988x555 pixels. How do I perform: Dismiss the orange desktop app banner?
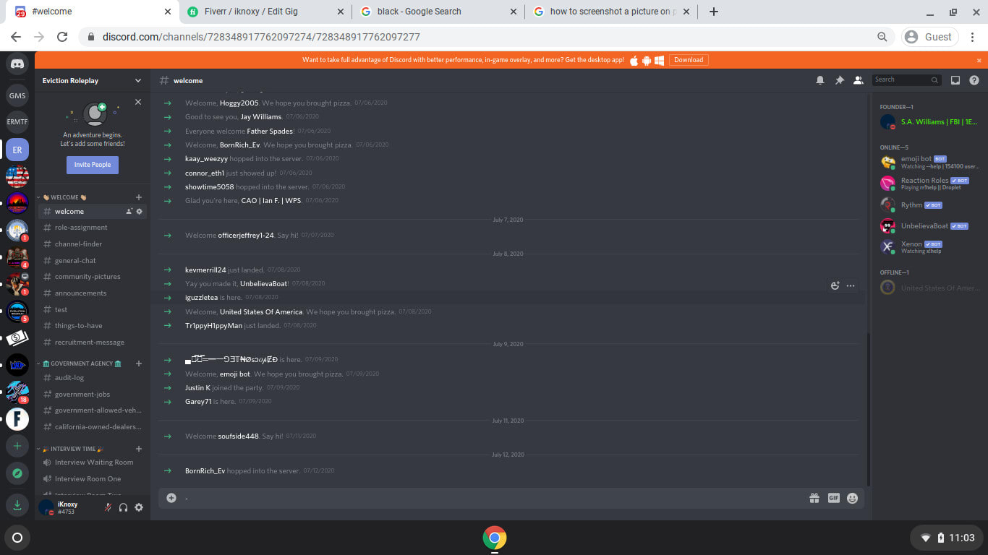[x=979, y=60]
